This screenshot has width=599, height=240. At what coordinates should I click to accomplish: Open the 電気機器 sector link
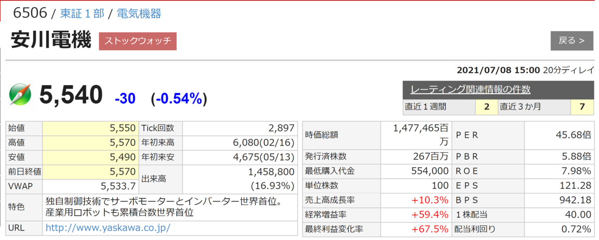pos(139,13)
